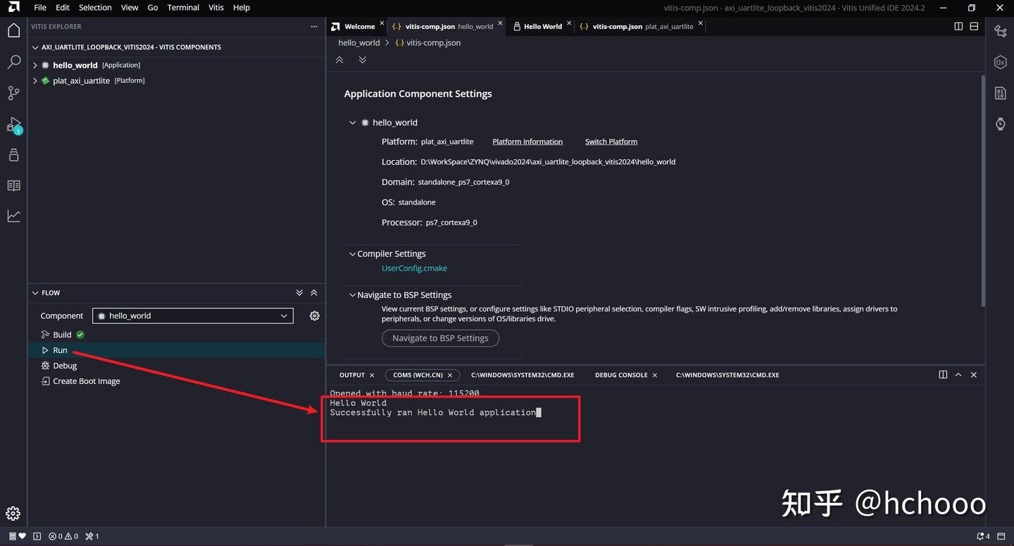Click the ports indicator showing 1 in status bar
The width and height of the screenshot is (1014, 546).
[x=92, y=536]
